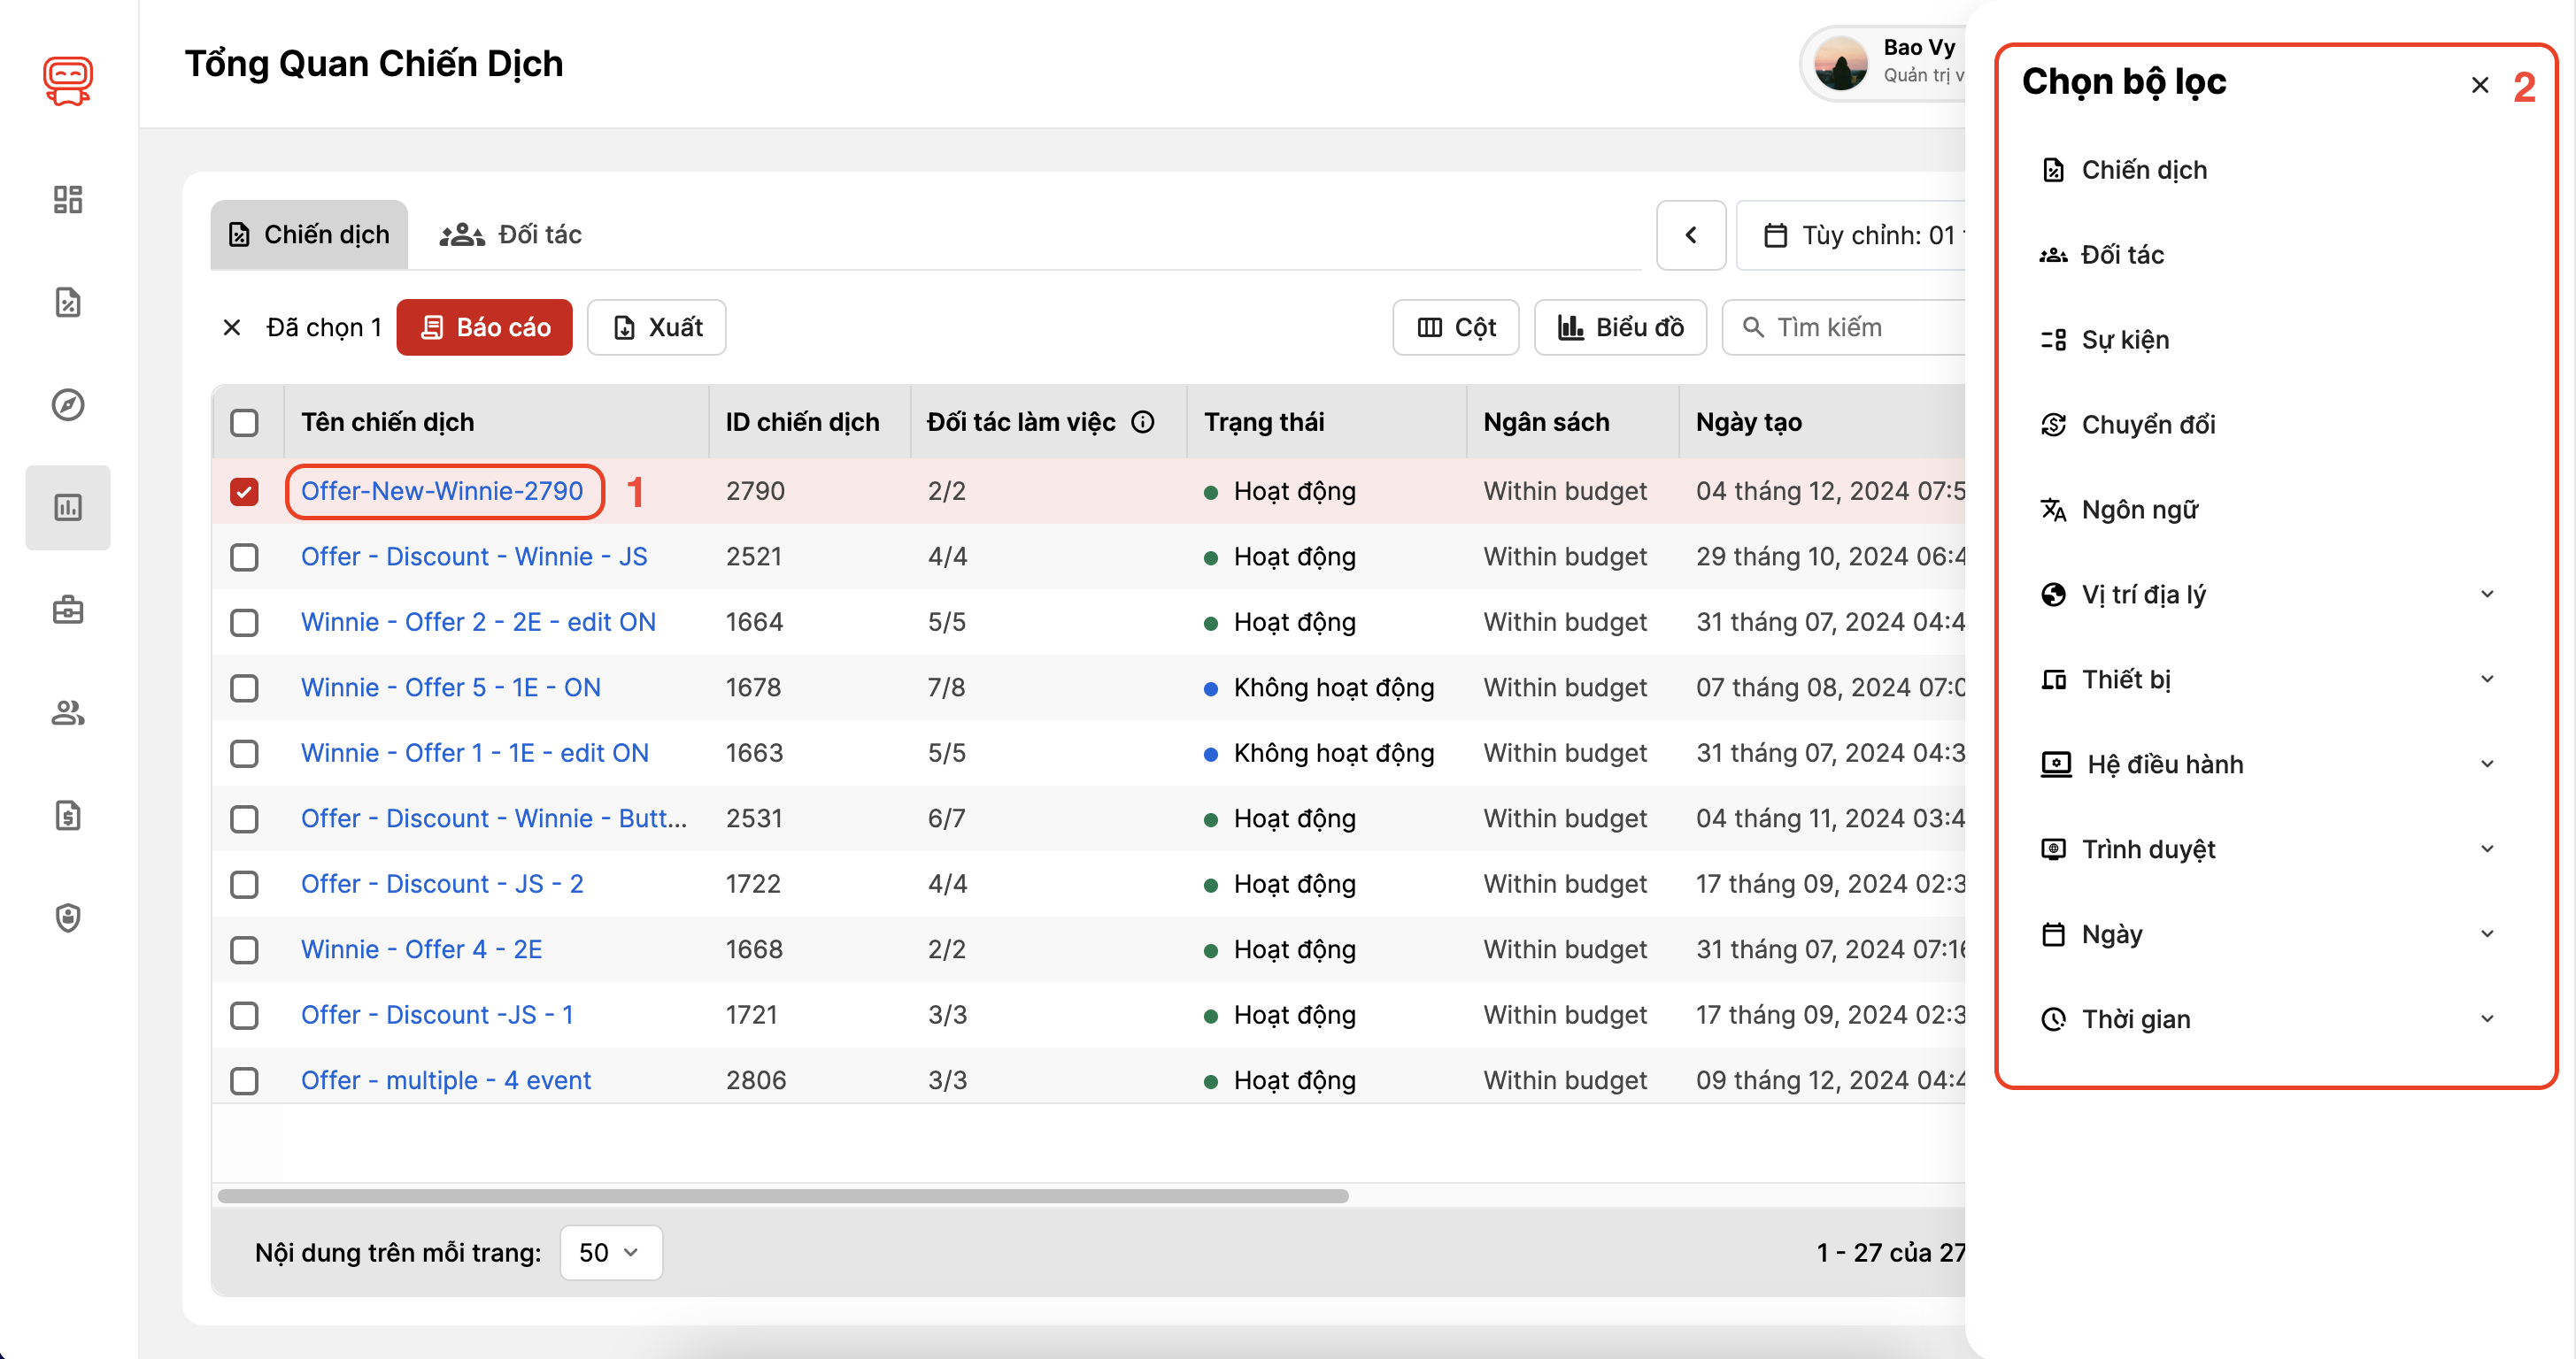Click the Bao Vy profile avatar

coord(1841,62)
